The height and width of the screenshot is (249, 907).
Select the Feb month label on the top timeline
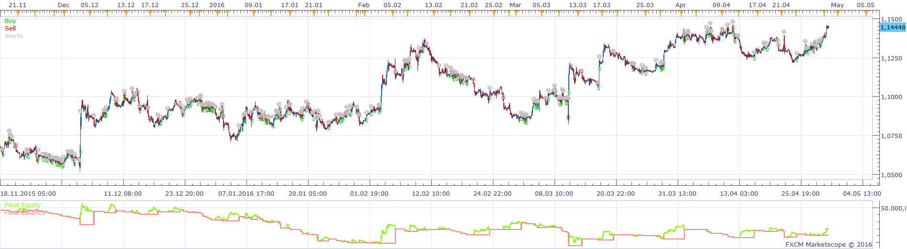(x=364, y=5)
